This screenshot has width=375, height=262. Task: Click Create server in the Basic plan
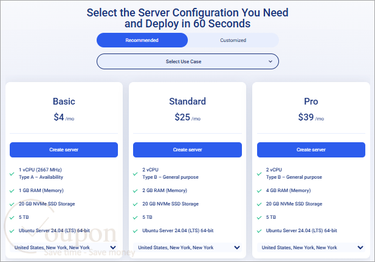(64, 150)
